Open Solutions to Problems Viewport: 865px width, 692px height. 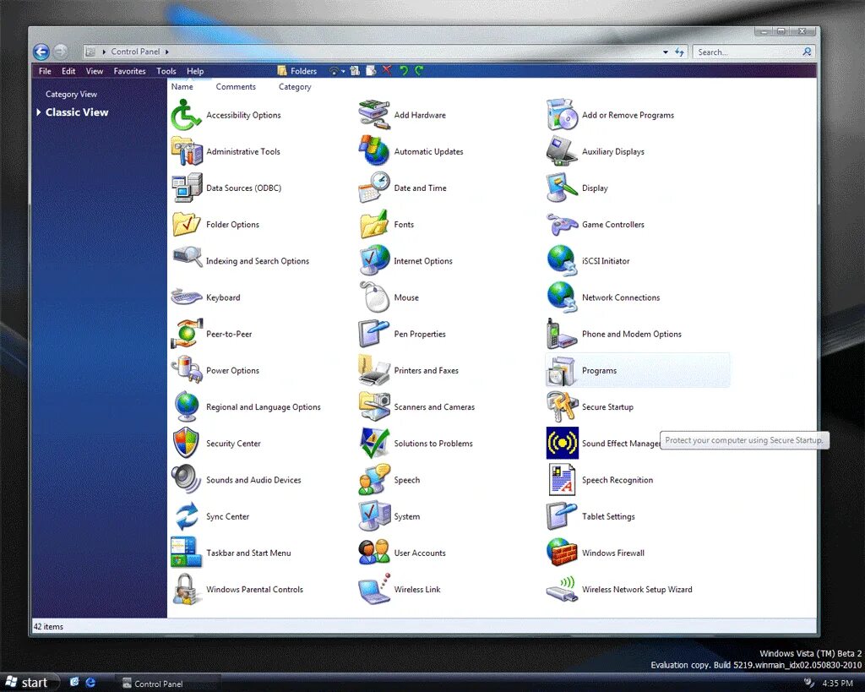tap(416, 443)
